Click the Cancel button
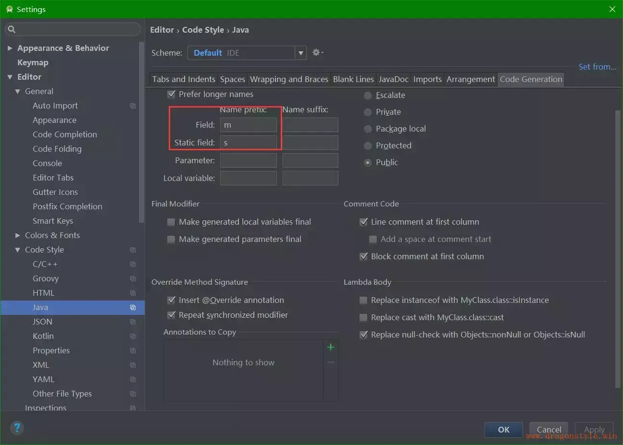Screen dimensions: 623x445 click(549, 430)
